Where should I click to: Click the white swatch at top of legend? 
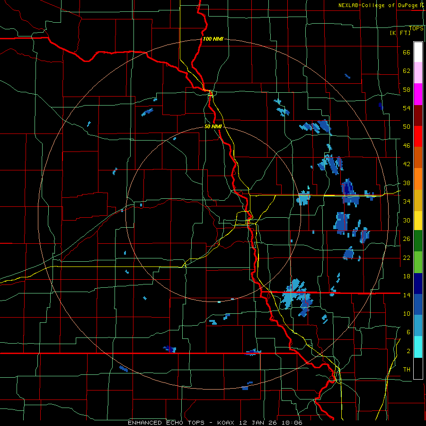[x=418, y=52]
